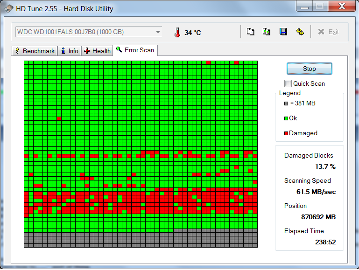Click the HD Tune 2.55 title bar text
This screenshot has width=359, height=270.
coord(64,9)
